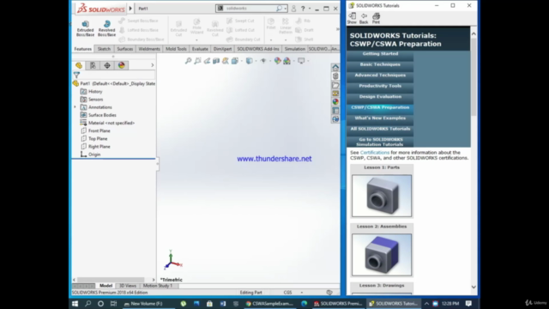This screenshot has width=549, height=309.
Task: Click Zoom to Area in the view toolbar
Action: 197,61
